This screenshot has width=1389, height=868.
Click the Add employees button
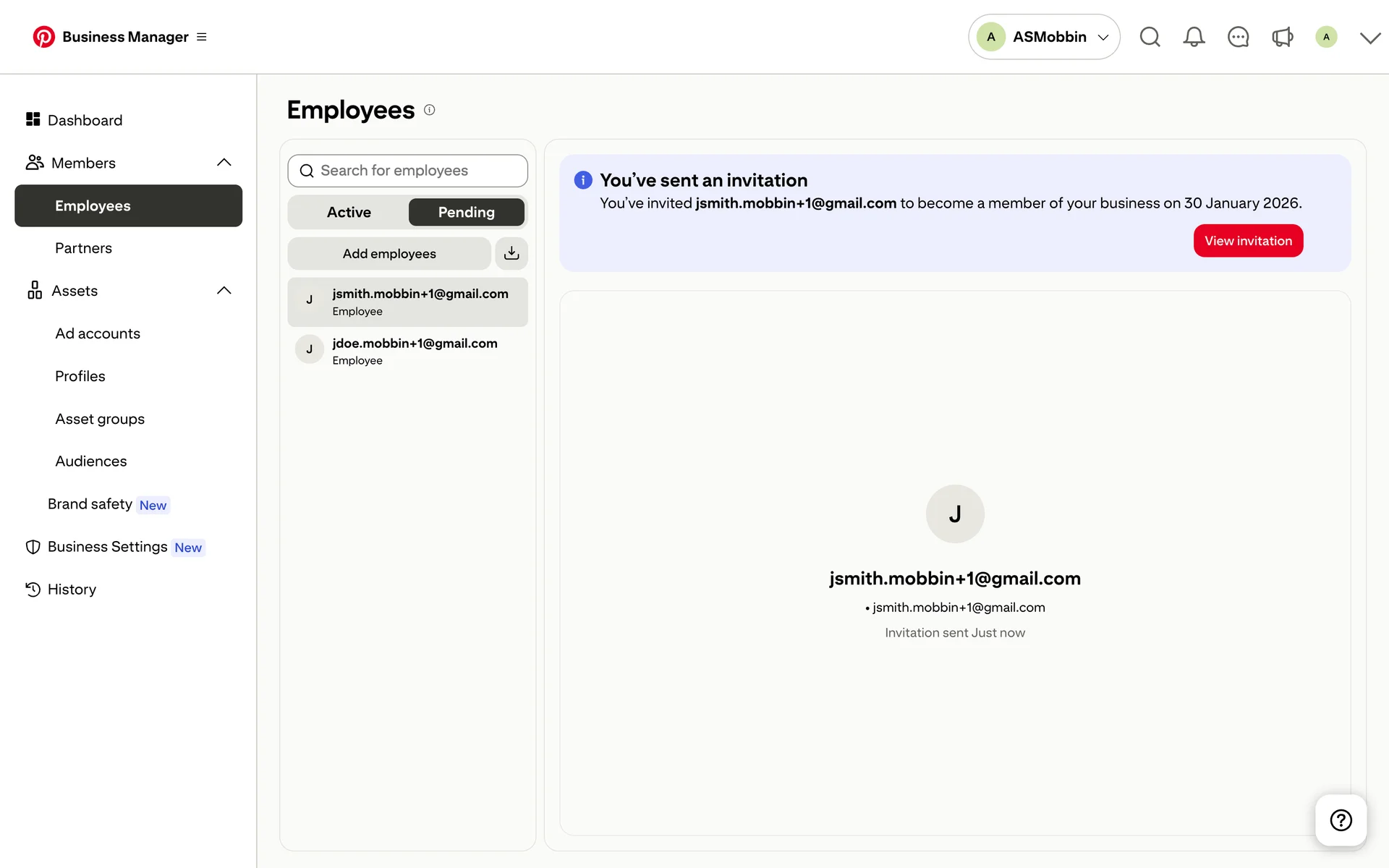click(389, 253)
